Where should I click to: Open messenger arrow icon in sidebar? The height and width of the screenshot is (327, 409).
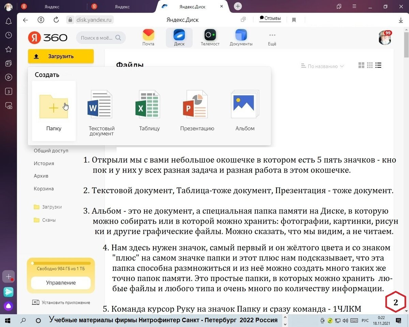(x=9, y=292)
